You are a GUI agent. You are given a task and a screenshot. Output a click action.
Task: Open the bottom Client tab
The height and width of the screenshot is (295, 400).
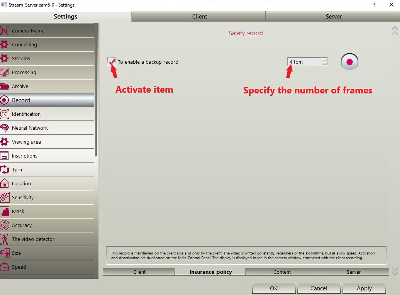139,272
